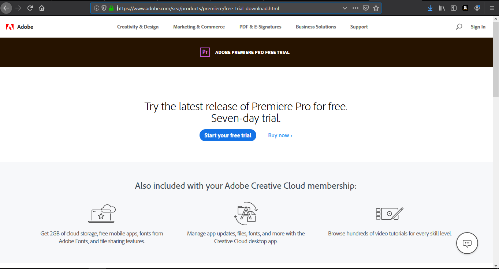Open the PDF & E-Signatures menu
Image resolution: width=499 pixels, height=269 pixels.
260,27
